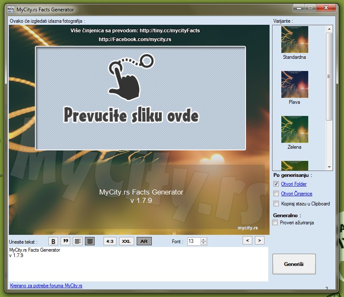Open the Otvori Folder link
Viewport: 344px width, 297px height.
click(294, 184)
